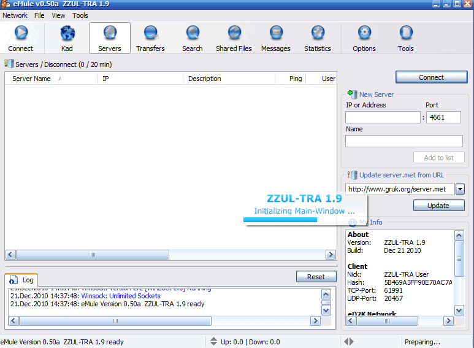The height and width of the screenshot is (348, 474).
Task: Open the Messages view
Action: tap(276, 39)
